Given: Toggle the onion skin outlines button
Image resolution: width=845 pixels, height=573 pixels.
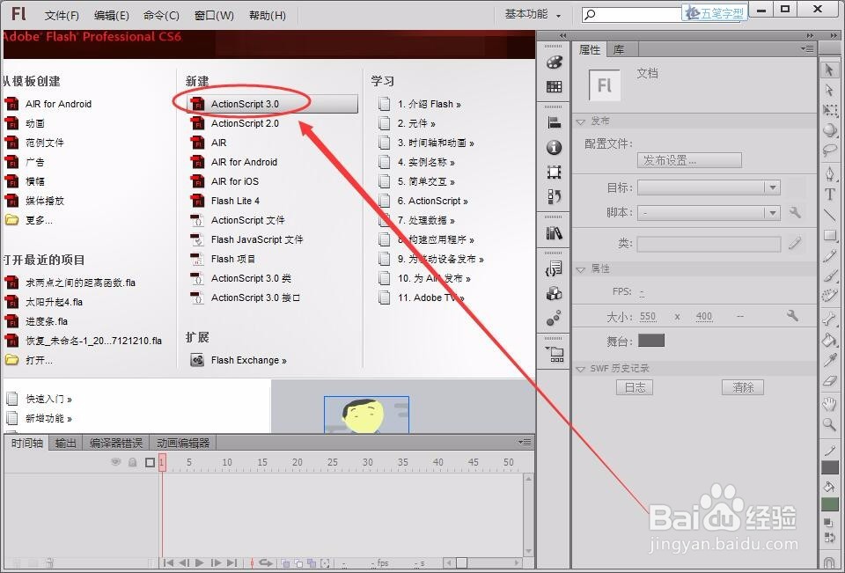Looking at the screenshot, I should [298, 562].
